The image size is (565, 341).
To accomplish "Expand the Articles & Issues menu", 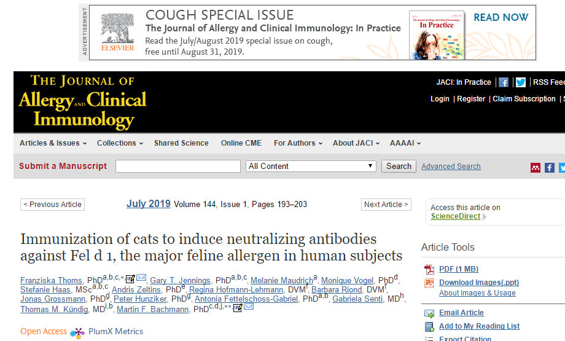I will 53,143.
